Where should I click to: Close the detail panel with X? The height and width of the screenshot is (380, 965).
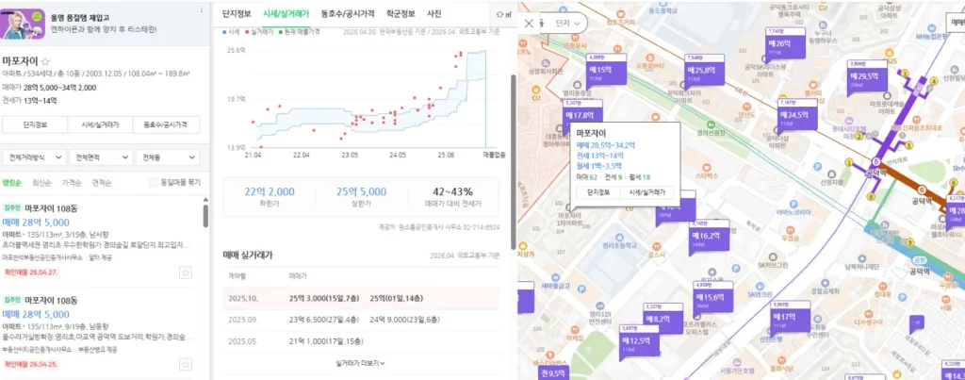pyautogui.click(x=528, y=24)
